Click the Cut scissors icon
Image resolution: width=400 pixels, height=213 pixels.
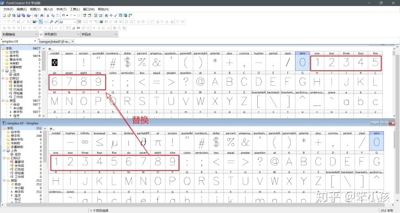48,15
